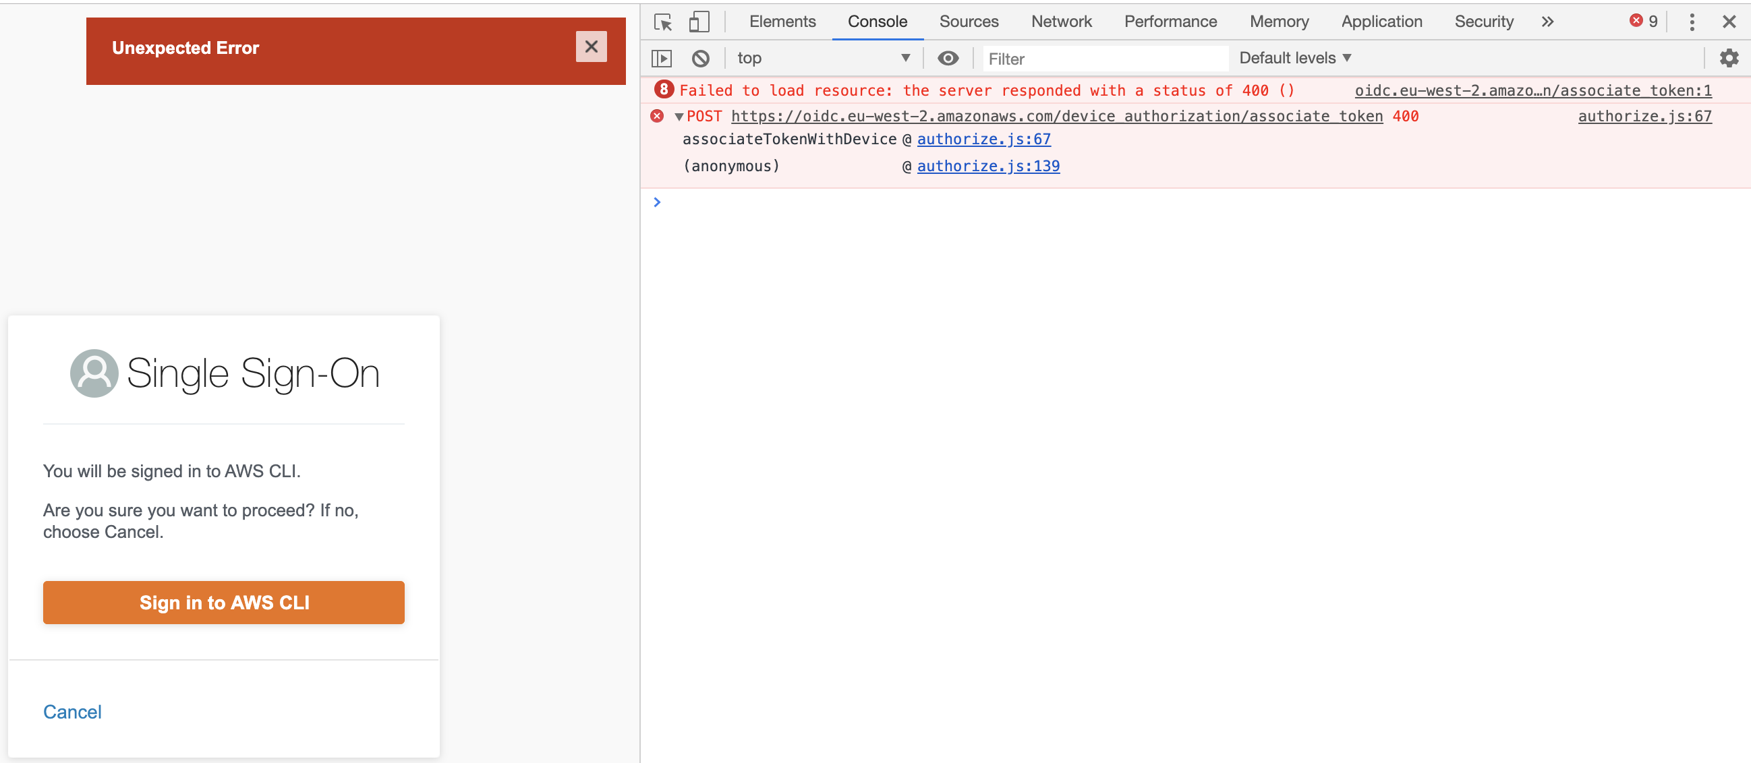Click the red error count badge
Screen dimensions: 1751x763
tap(1643, 22)
